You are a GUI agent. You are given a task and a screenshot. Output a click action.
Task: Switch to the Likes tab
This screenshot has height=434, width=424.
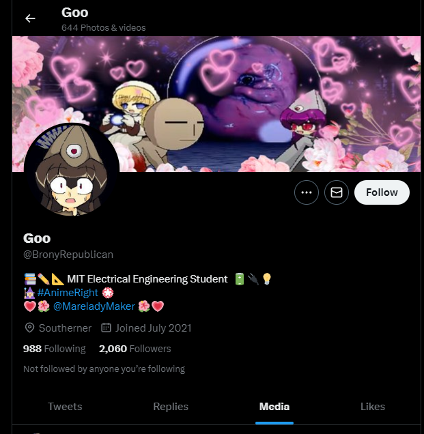point(373,406)
